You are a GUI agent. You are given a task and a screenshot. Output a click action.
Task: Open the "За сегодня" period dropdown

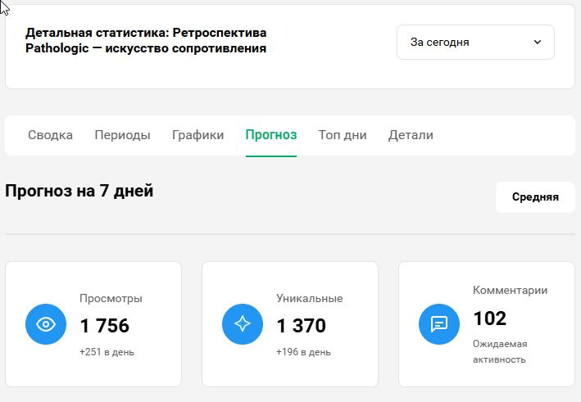(x=475, y=42)
